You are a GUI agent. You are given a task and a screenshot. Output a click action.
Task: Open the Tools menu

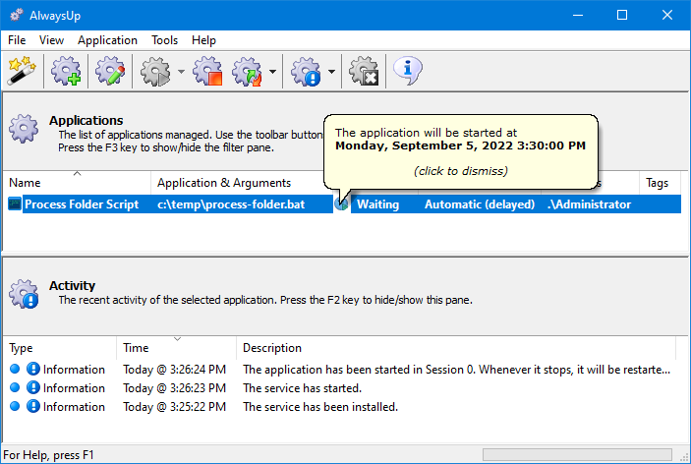164,40
